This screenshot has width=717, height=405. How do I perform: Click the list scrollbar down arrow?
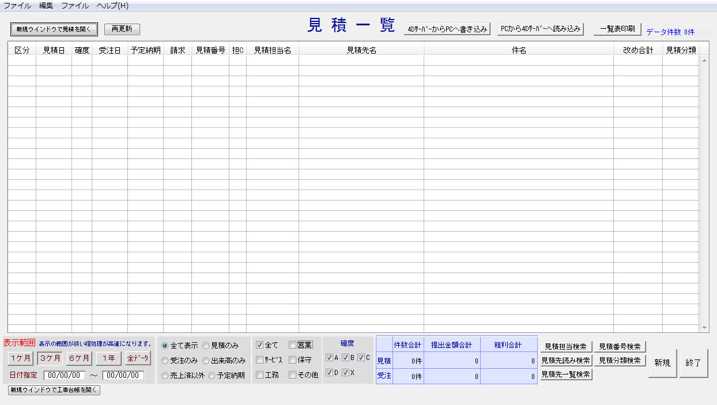coord(704,328)
